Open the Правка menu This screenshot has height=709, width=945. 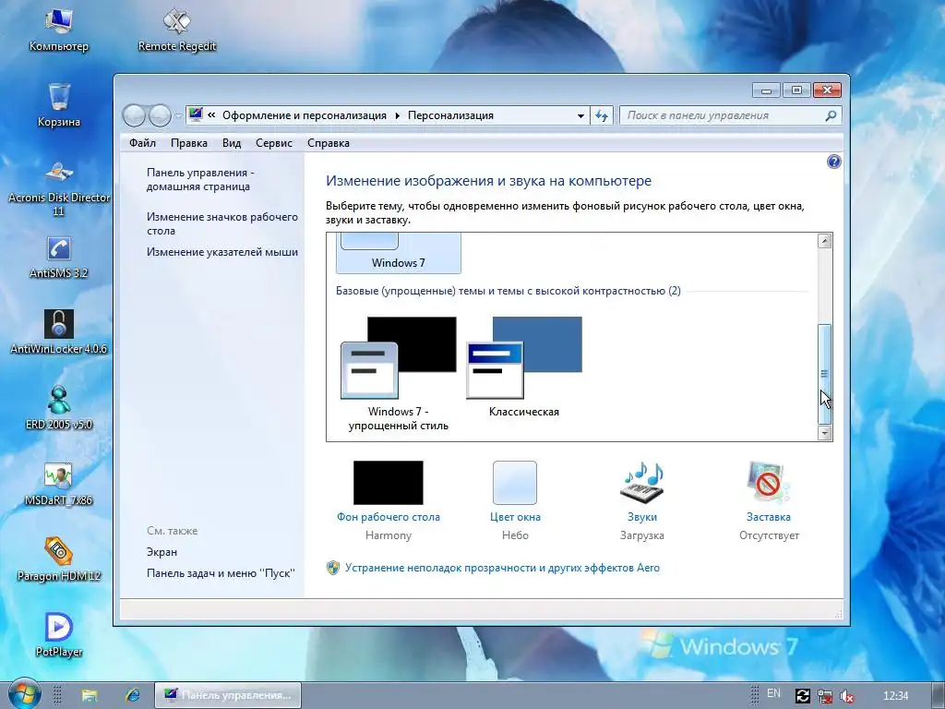(x=188, y=143)
